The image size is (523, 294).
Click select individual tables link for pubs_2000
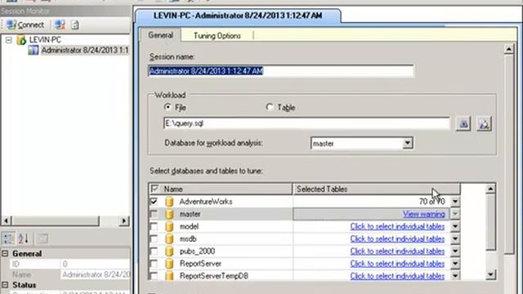(x=397, y=251)
